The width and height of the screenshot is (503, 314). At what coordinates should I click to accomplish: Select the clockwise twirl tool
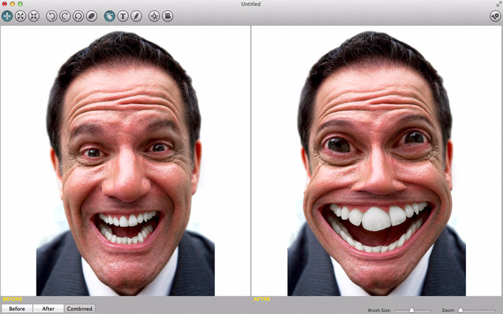[x=65, y=16]
